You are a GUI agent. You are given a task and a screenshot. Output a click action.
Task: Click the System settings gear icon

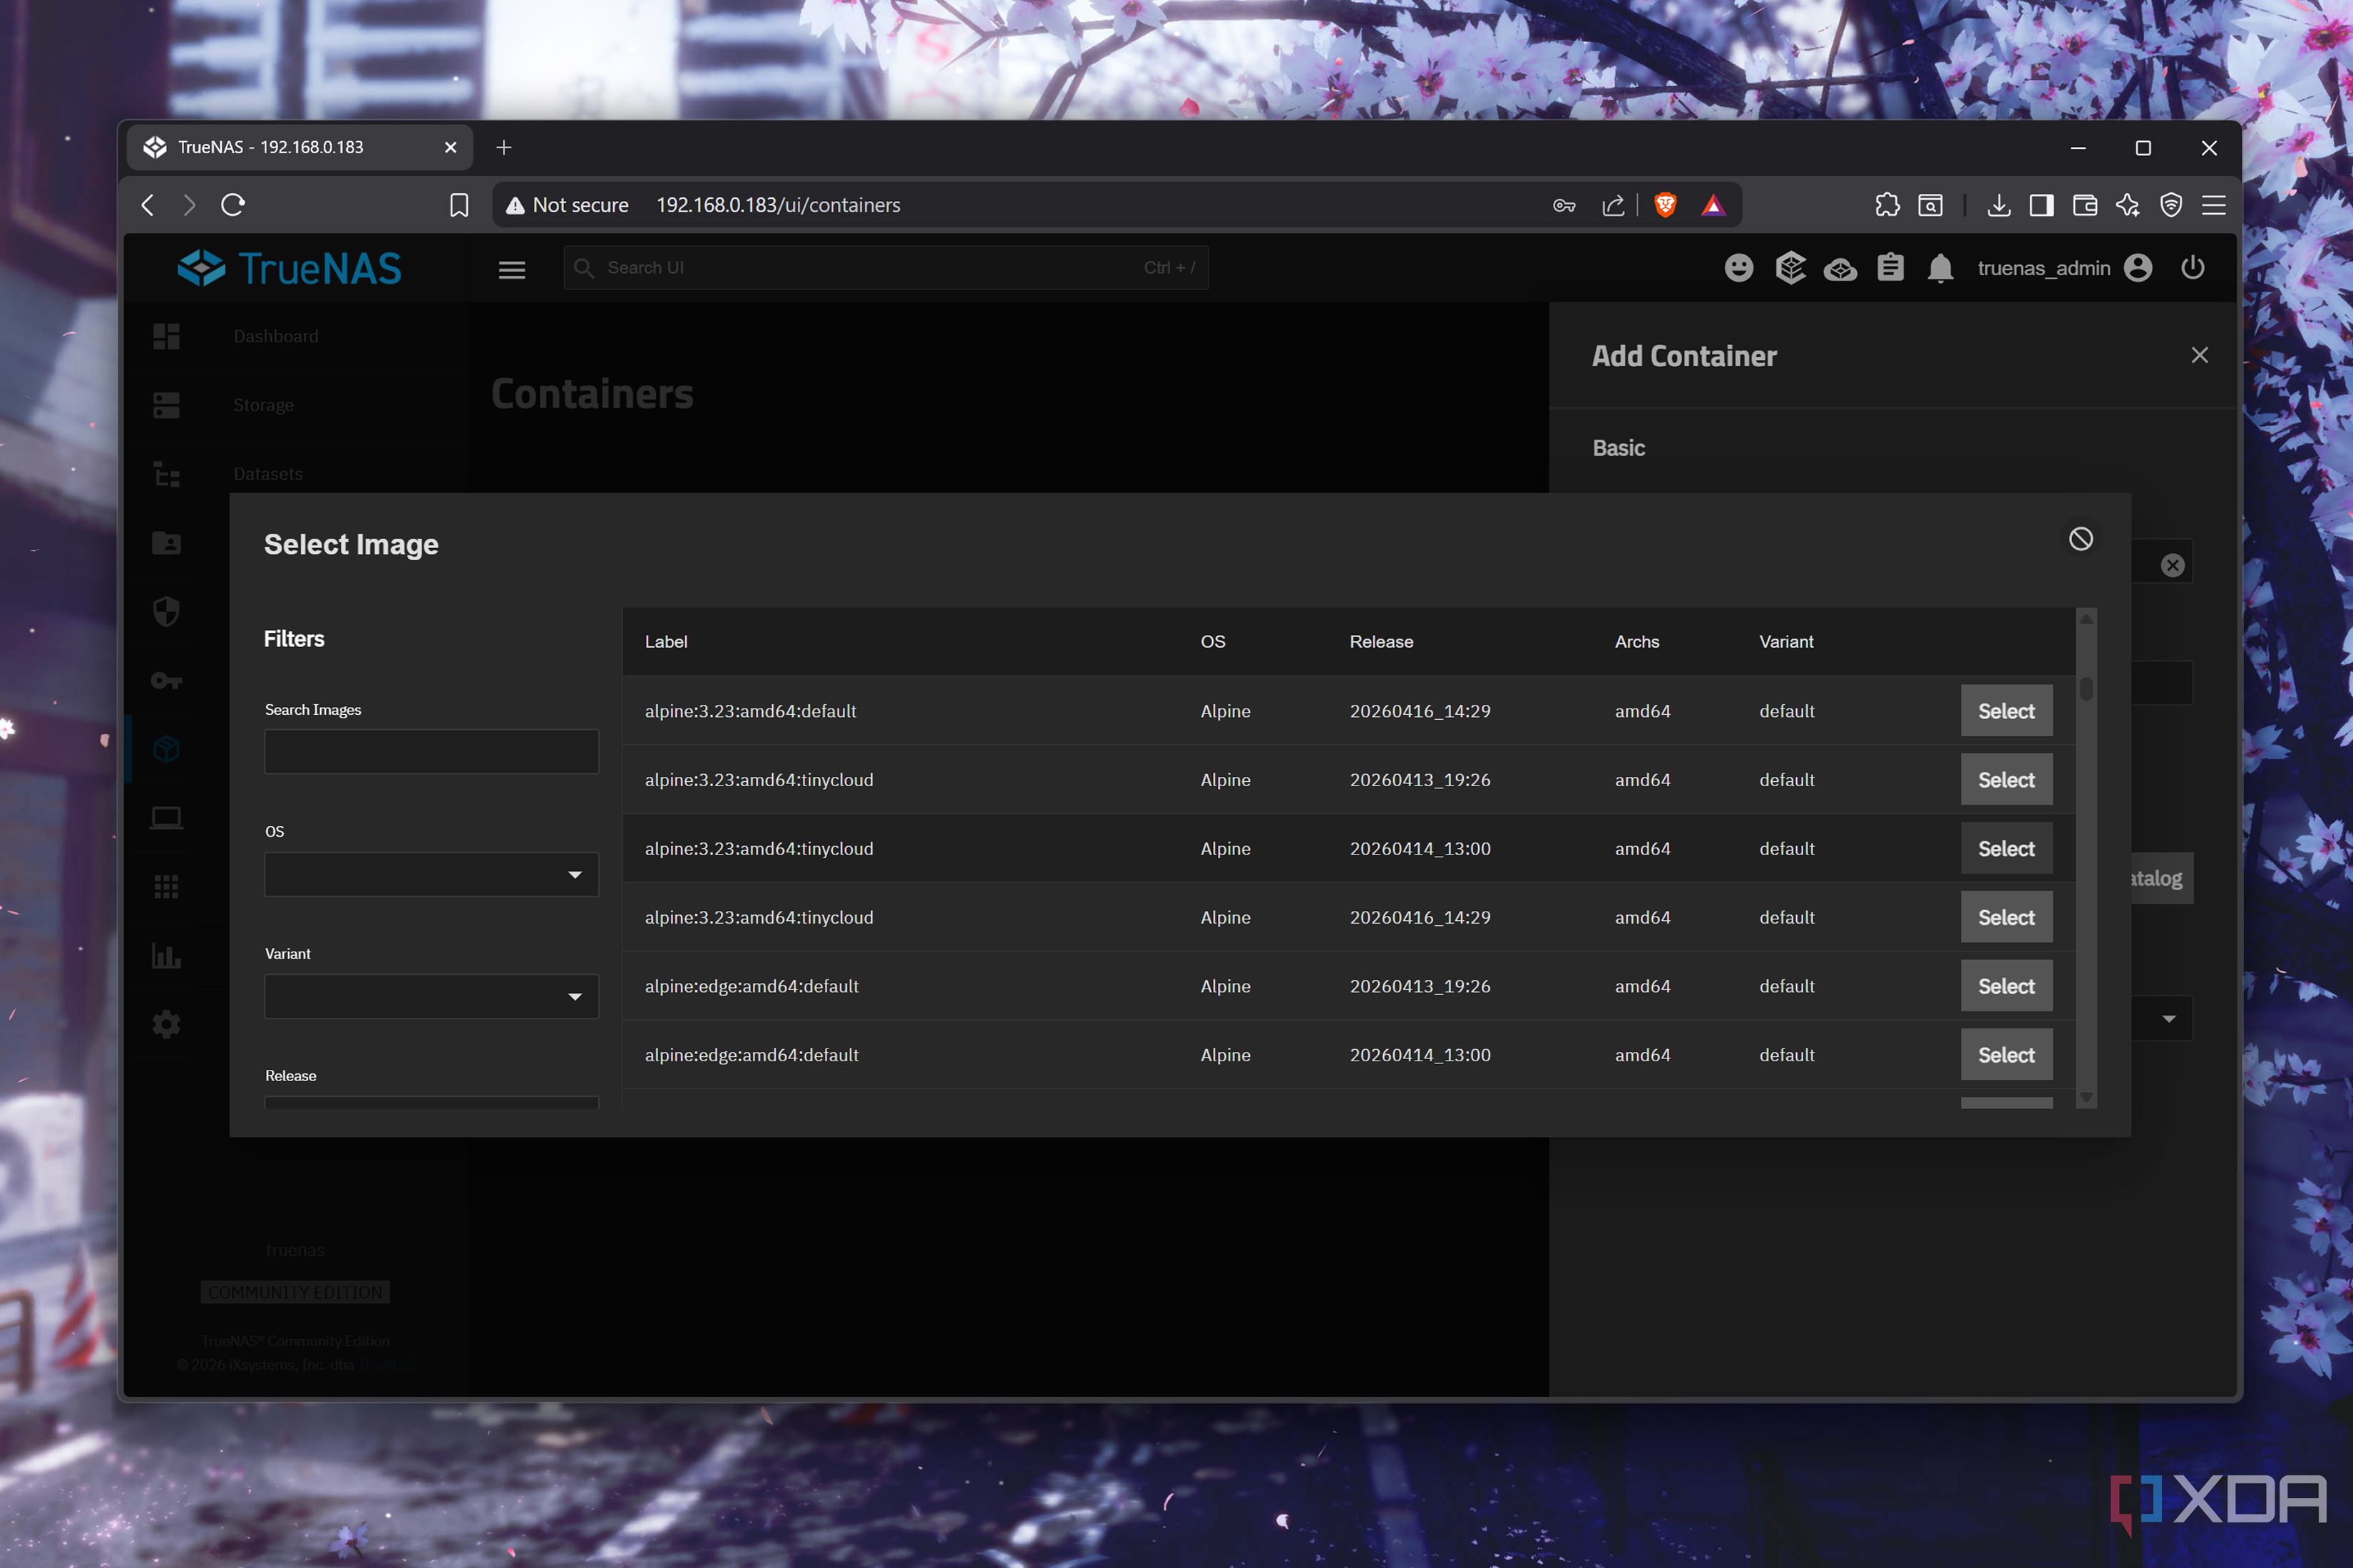point(166,1024)
